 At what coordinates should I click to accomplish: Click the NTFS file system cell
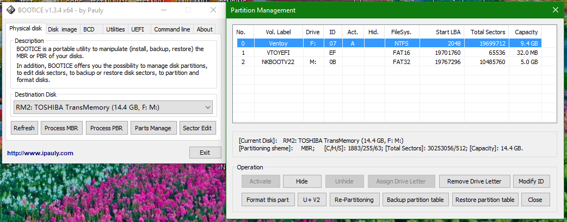pos(402,43)
